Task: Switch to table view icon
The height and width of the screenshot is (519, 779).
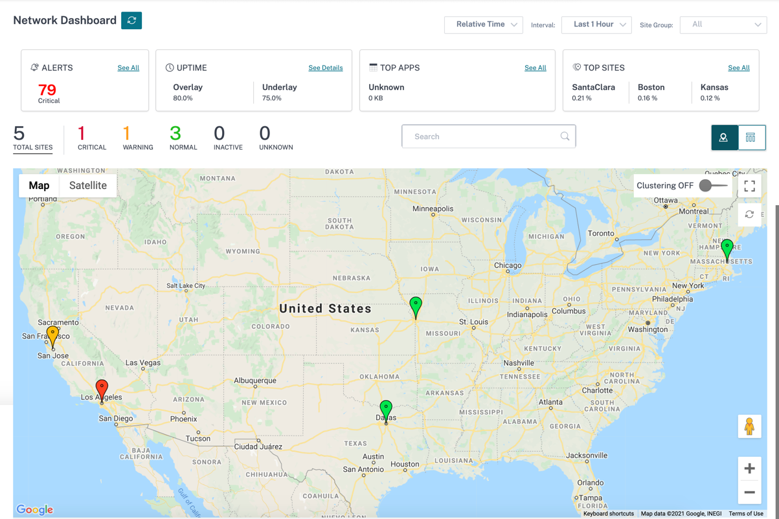Action: (x=751, y=137)
